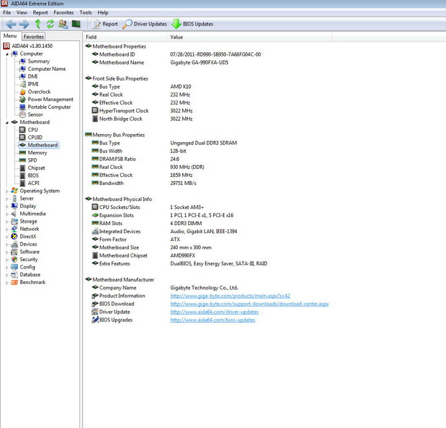Expand the Display tree node
Viewport: 446px width, 428px height.
tap(7, 207)
